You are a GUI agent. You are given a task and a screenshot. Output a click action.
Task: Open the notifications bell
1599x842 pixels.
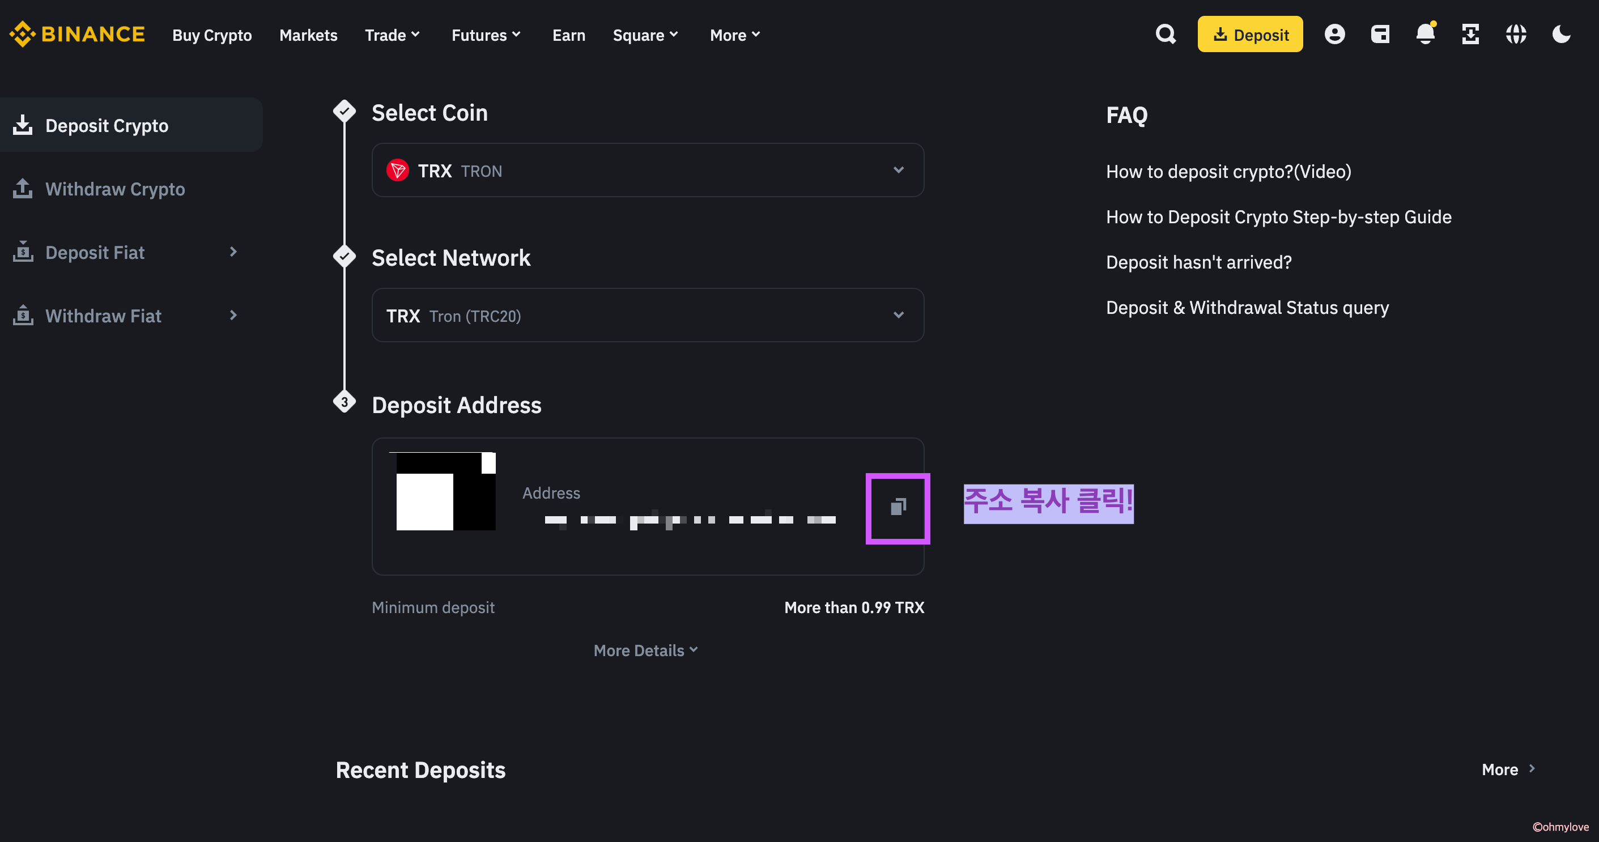pyautogui.click(x=1425, y=33)
